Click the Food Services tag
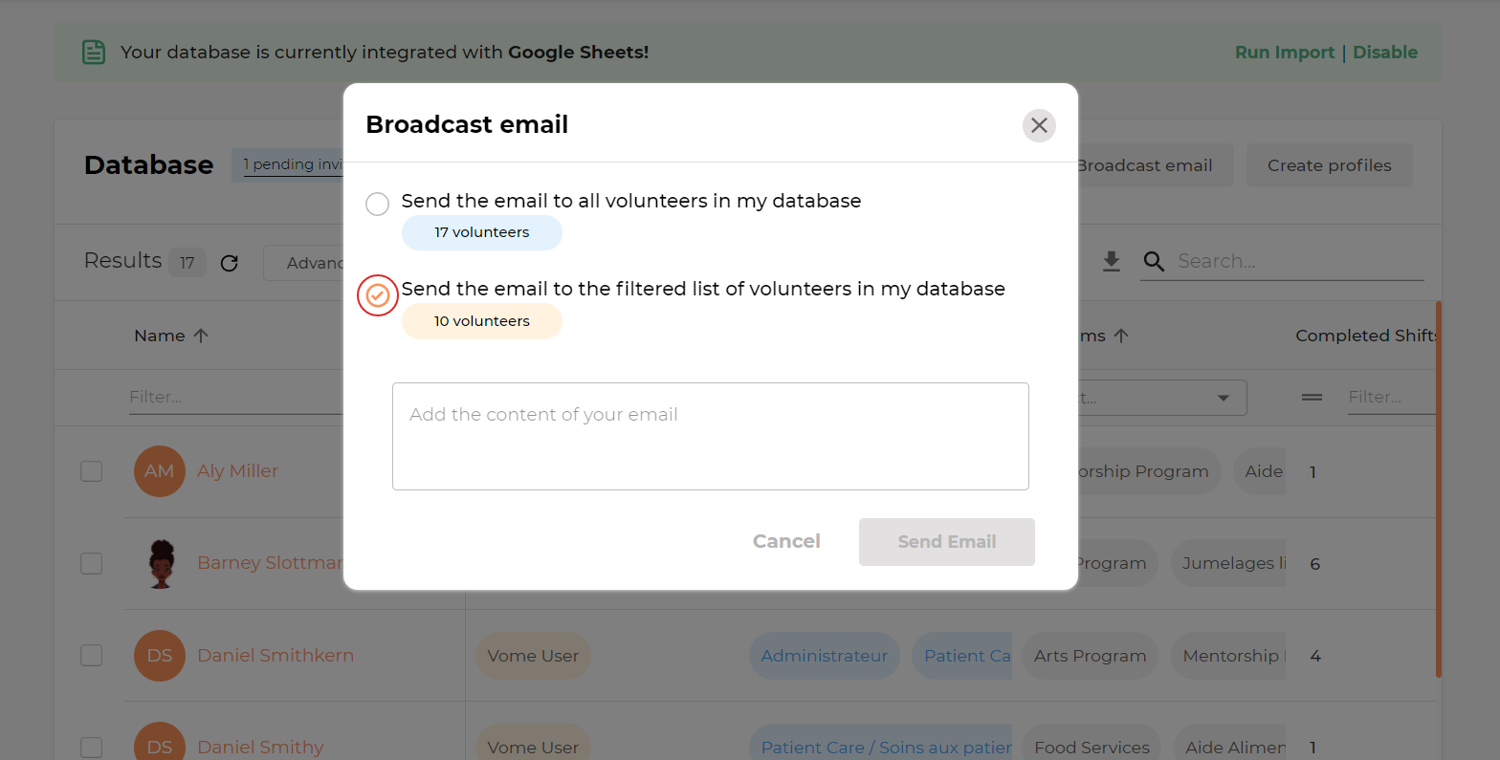Viewport: 1500px width, 760px height. 1092,743
